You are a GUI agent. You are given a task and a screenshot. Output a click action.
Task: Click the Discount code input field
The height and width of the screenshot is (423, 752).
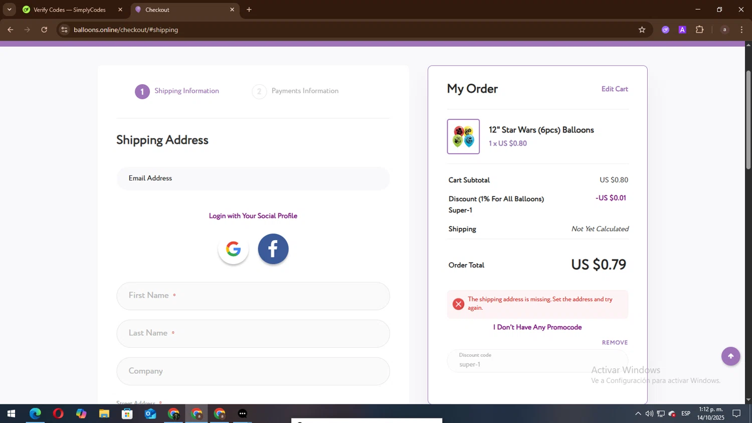537,360
